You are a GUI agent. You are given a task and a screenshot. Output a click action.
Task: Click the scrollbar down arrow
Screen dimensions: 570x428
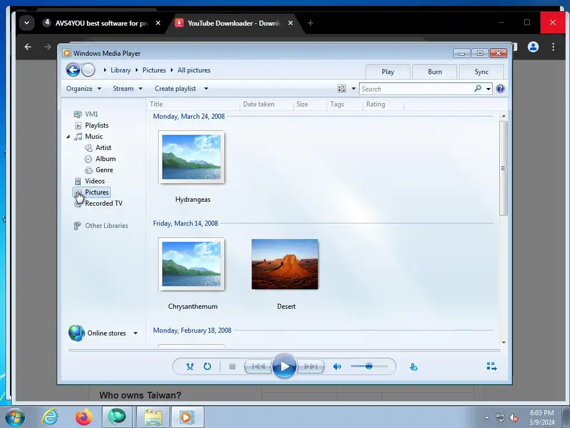pyautogui.click(x=503, y=343)
